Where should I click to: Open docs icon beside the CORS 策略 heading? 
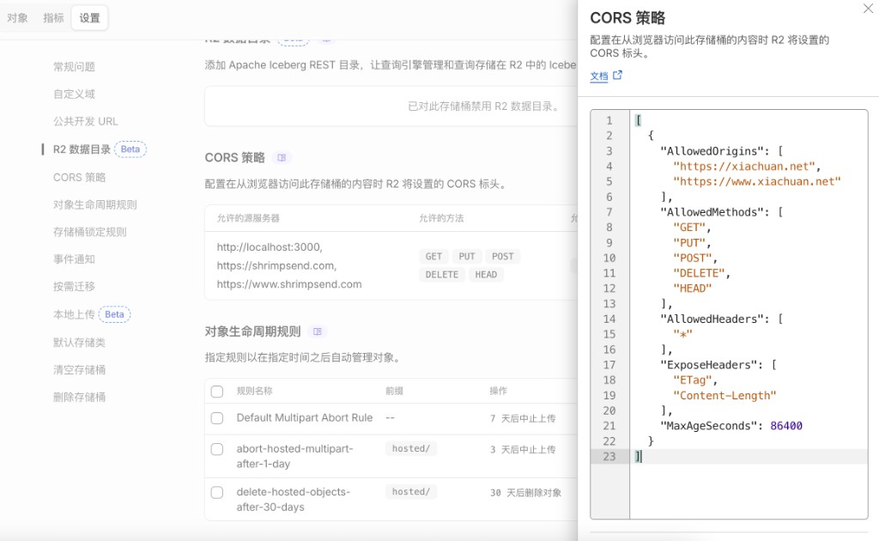pos(282,158)
